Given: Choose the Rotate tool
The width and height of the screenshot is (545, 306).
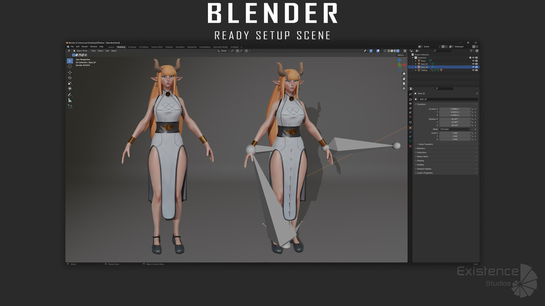Looking at the screenshot, I should click(69, 78).
